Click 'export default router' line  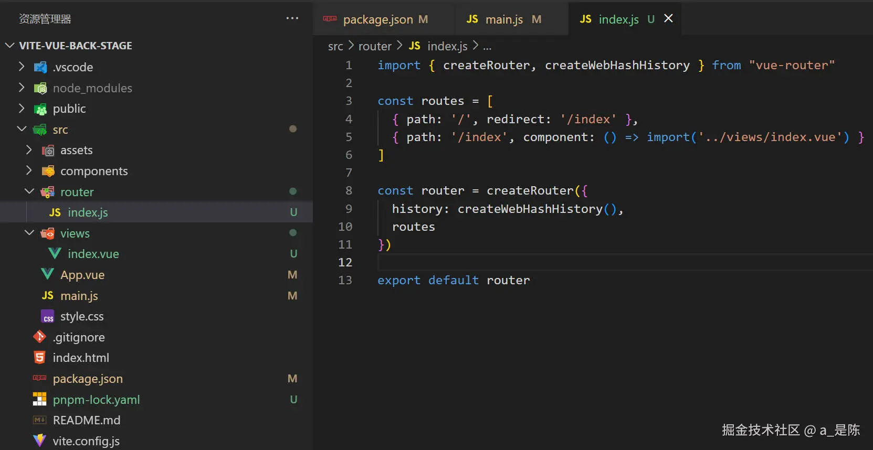click(454, 280)
